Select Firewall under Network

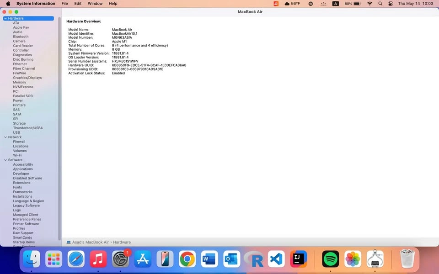[x=19, y=142]
